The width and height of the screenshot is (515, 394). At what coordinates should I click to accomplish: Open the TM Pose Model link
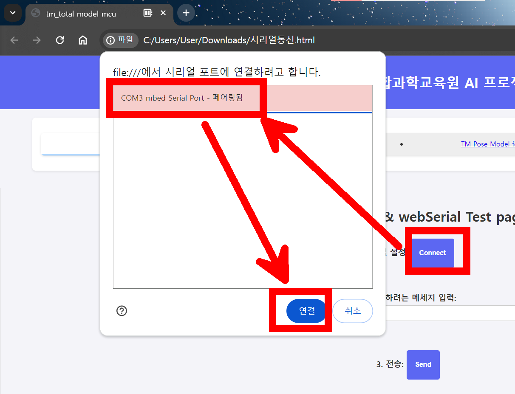click(488, 144)
